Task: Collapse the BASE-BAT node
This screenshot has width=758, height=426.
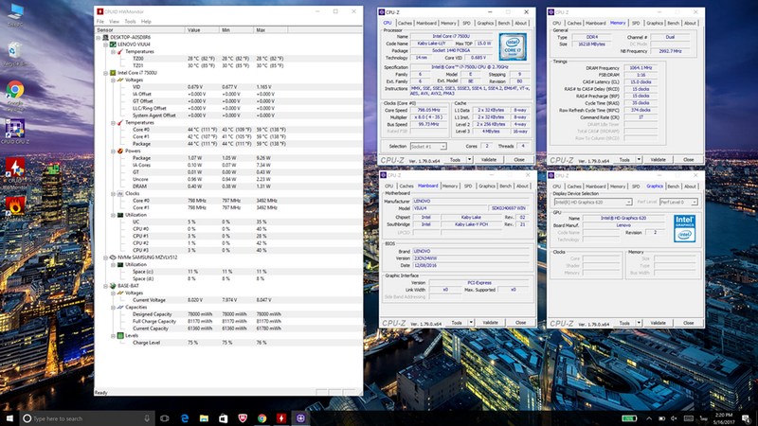Action: (x=105, y=286)
